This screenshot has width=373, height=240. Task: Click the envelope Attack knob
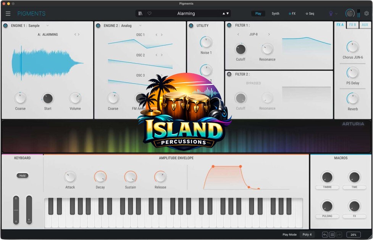click(x=70, y=177)
